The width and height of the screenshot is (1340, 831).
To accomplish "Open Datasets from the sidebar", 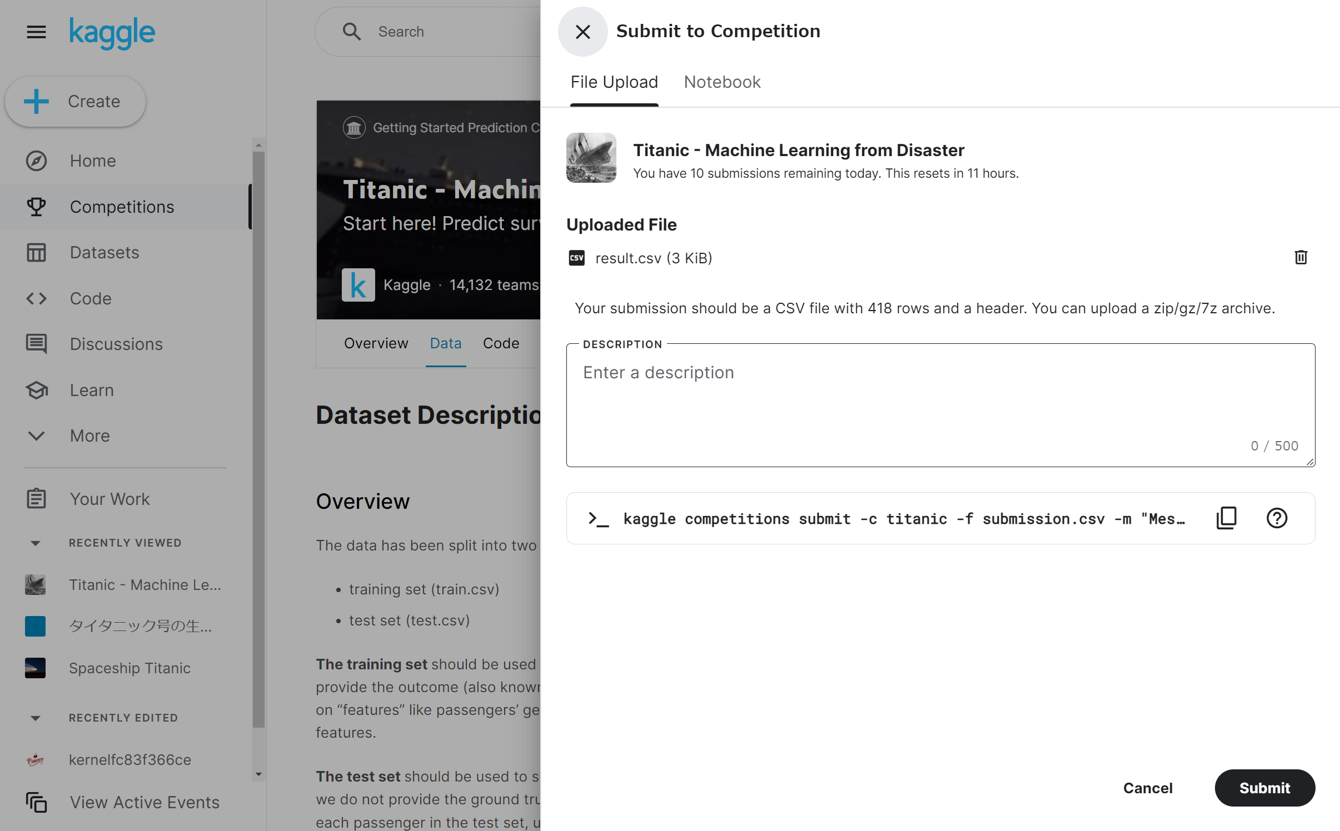I will (104, 253).
